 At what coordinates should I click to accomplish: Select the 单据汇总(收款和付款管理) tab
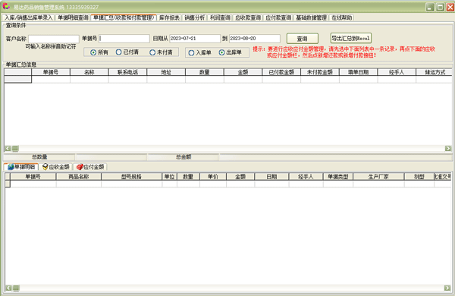(124, 17)
